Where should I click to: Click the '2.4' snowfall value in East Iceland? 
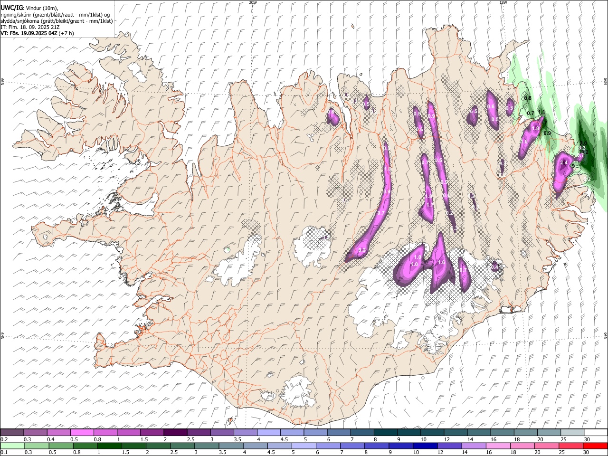click(x=564, y=163)
